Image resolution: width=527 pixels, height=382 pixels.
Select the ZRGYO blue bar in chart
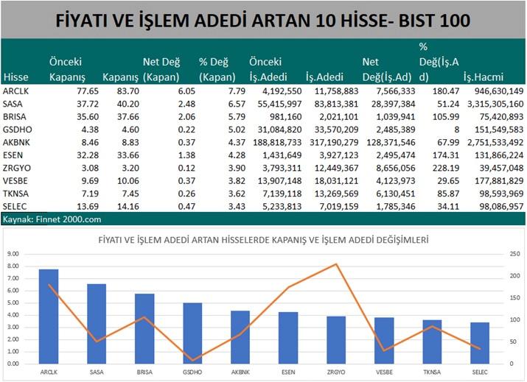click(x=336, y=340)
